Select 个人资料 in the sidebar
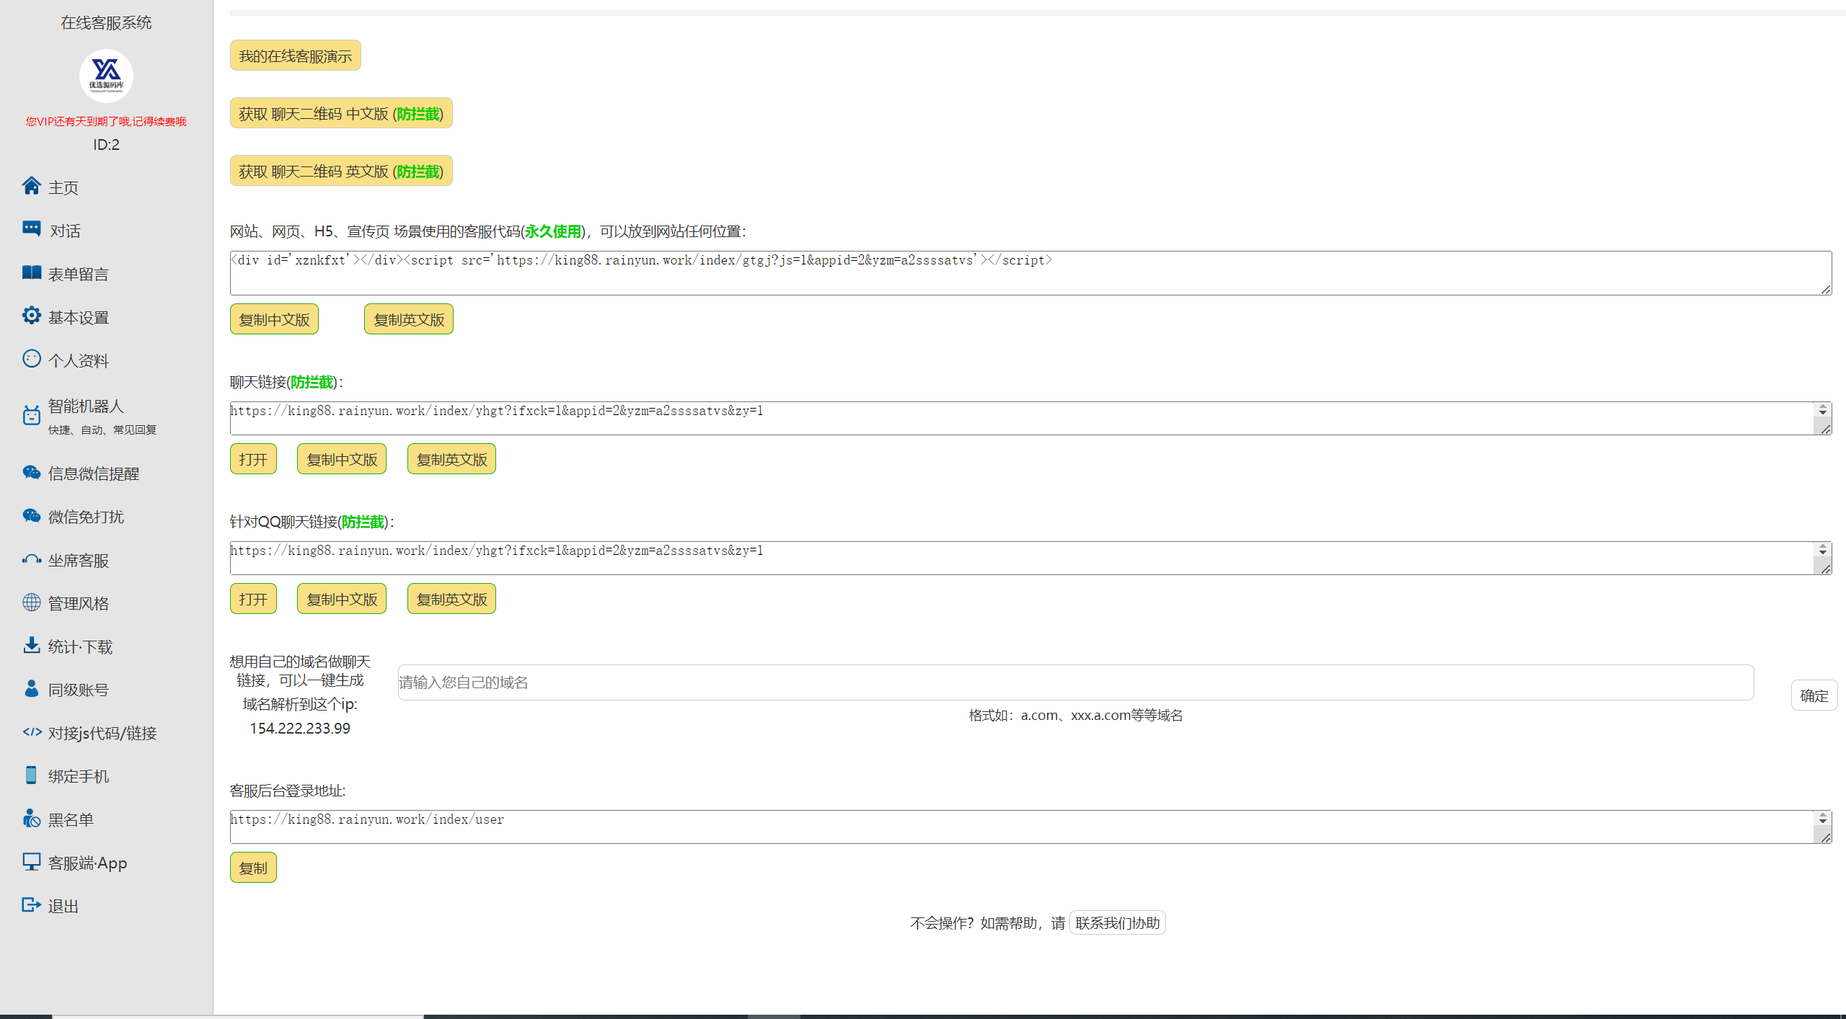Image resolution: width=1846 pixels, height=1019 pixels. tap(79, 360)
